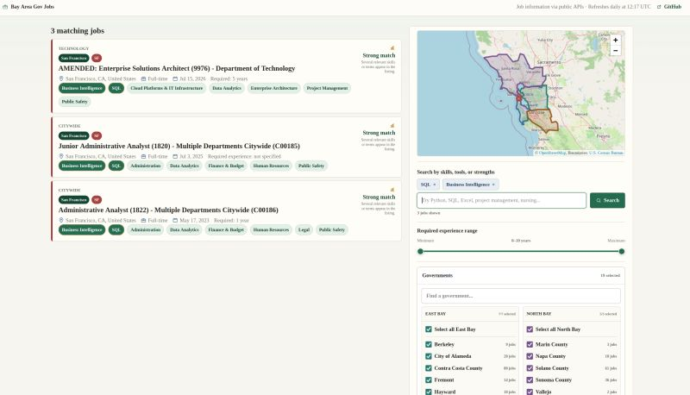Screen dimensions: 690x395
Task: Toggle the Contra Costa County checkbox
Action: (429, 368)
